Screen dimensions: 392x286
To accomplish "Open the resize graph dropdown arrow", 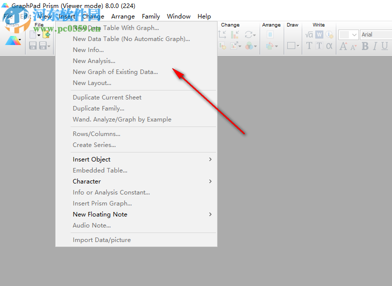I will point(240,46).
